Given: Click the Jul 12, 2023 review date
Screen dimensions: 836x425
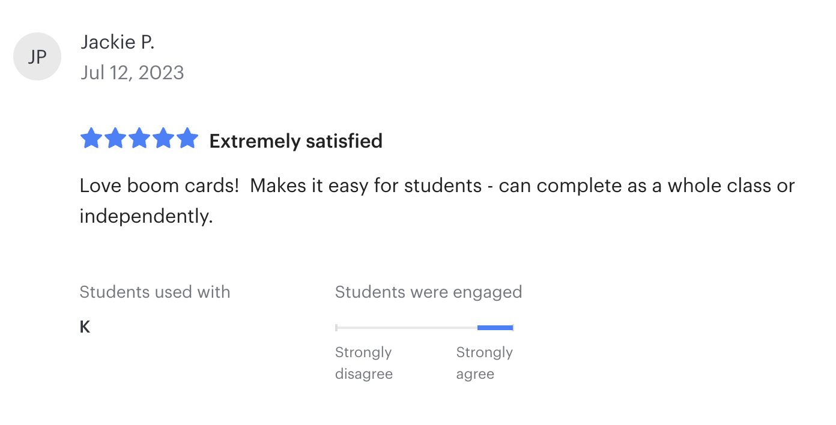Looking at the screenshot, I should point(132,73).
